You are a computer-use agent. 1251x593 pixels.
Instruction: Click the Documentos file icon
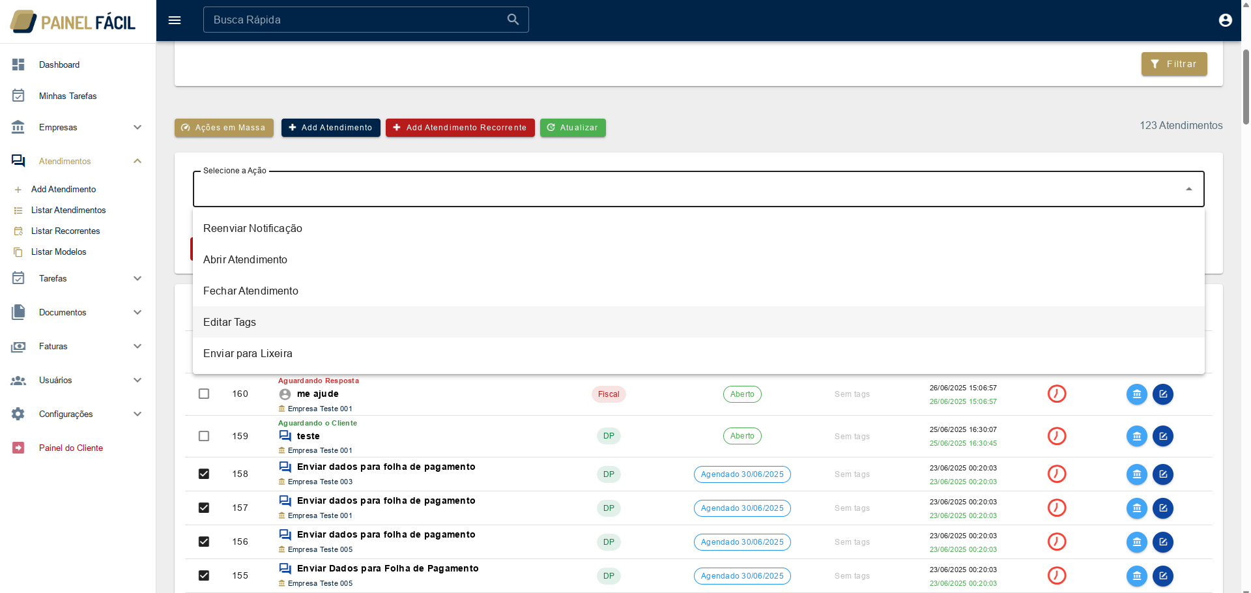[18, 312]
